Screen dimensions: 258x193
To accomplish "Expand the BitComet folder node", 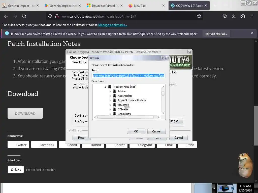I will pos(110,105).
